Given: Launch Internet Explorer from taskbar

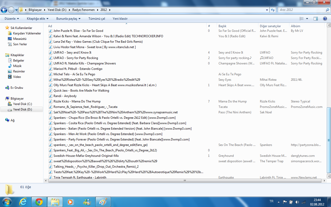Looking at the screenshot, I should coord(23,202).
